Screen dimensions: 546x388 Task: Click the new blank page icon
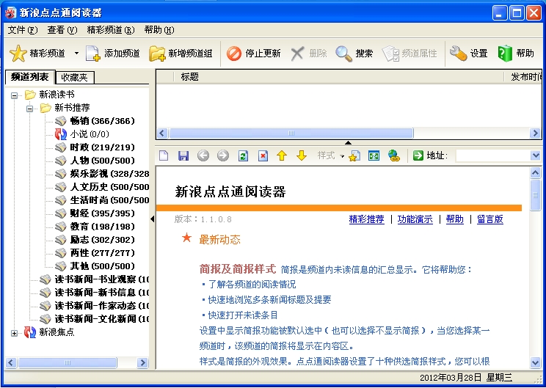click(x=164, y=155)
